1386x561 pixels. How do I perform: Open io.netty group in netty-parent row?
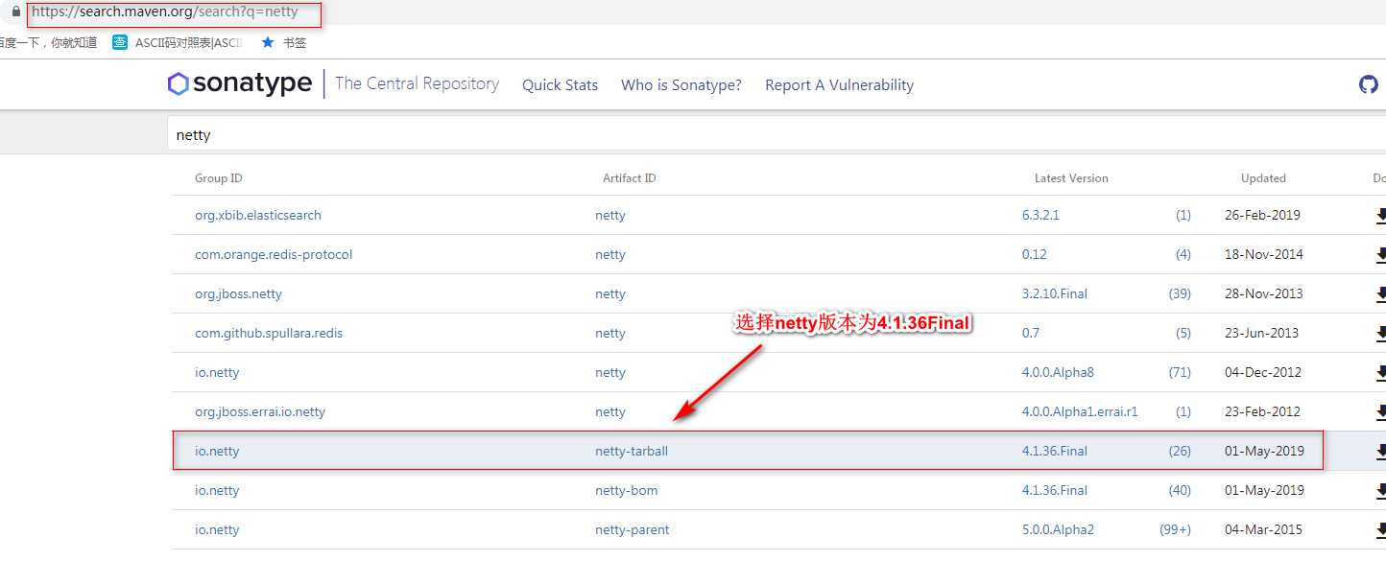click(x=217, y=529)
